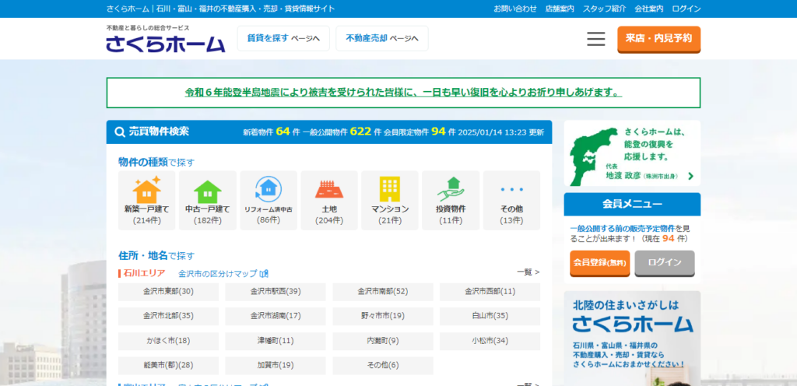
Task: Click the 来店・内見予約 orange button
Action: (658, 39)
